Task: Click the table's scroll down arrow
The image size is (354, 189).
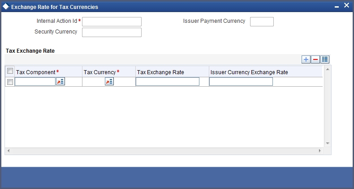Action: click(328, 143)
